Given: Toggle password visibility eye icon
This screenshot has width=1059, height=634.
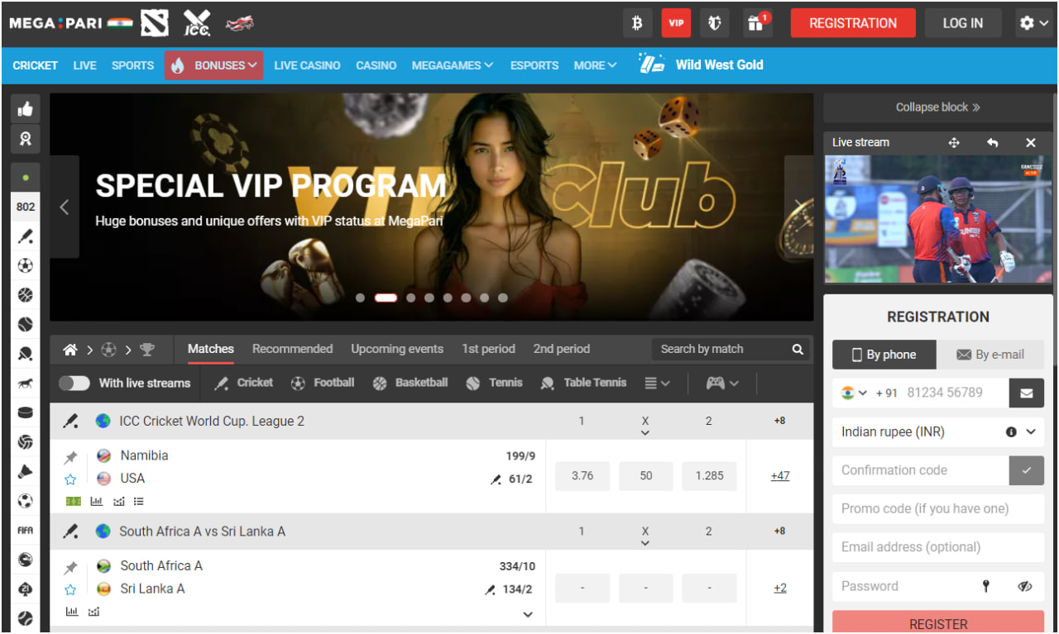Looking at the screenshot, I should coord(1025,586).
